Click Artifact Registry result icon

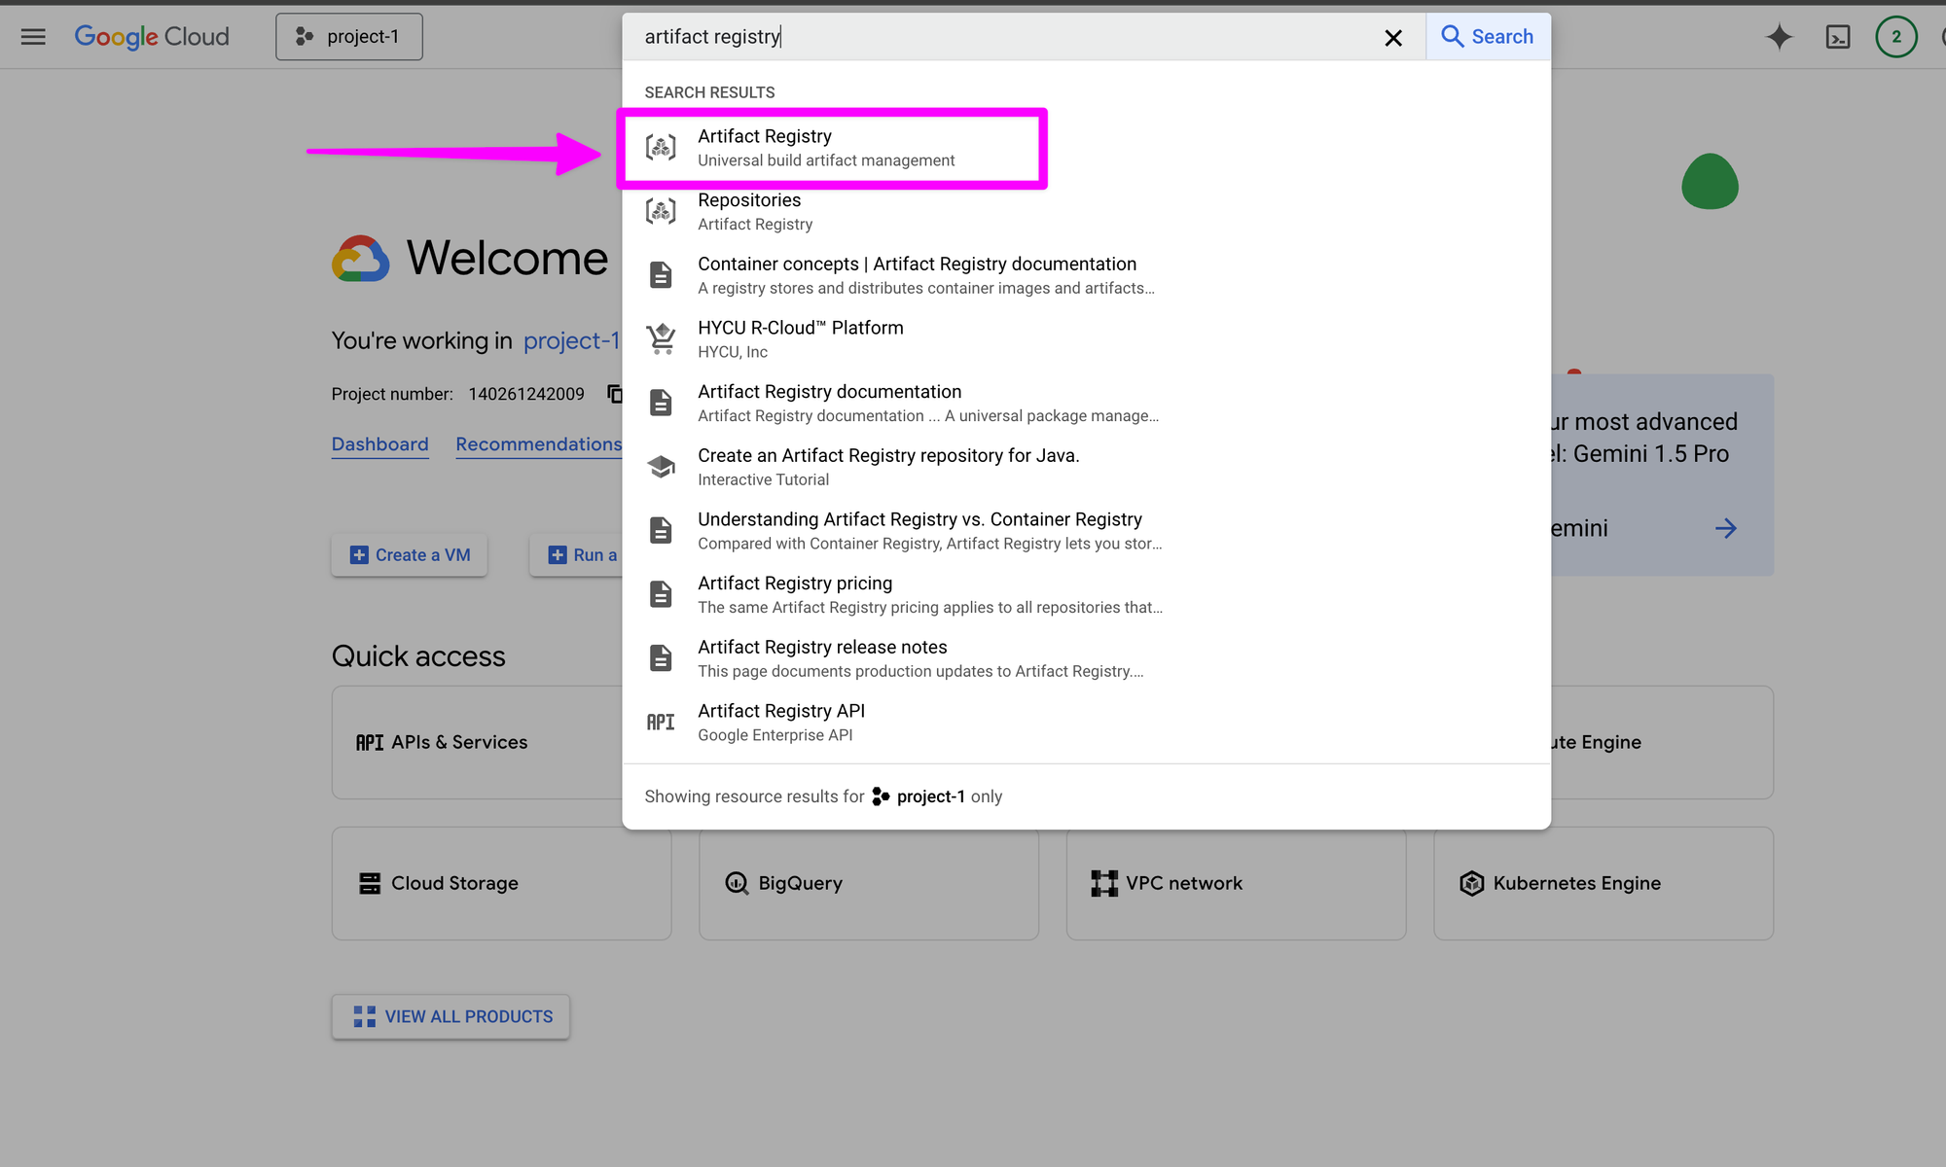pos(661,147)
